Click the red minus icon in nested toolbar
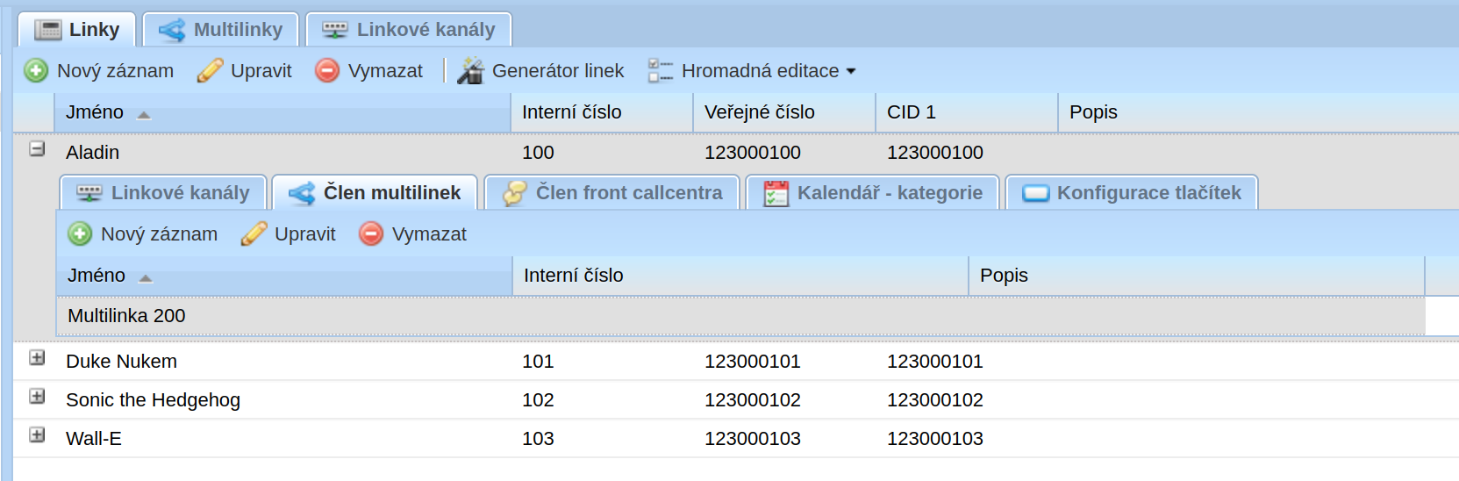This screenshot has height=481, width=1459. (371, 233)
